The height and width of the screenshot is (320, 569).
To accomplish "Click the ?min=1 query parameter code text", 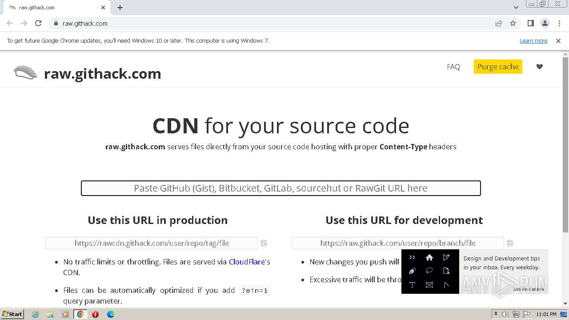I will pos(254,291).
